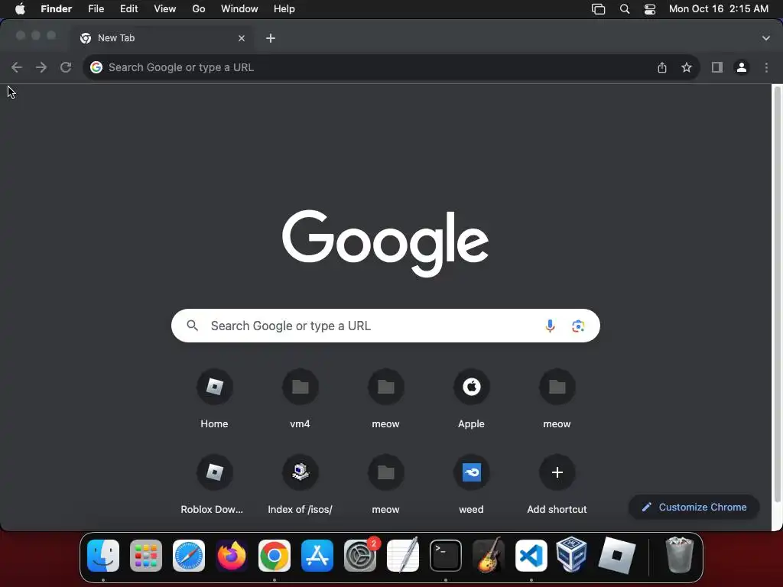This screenshot has width=783, height=587.
Task: Open the Apple menu
Action: coord(20,9)
